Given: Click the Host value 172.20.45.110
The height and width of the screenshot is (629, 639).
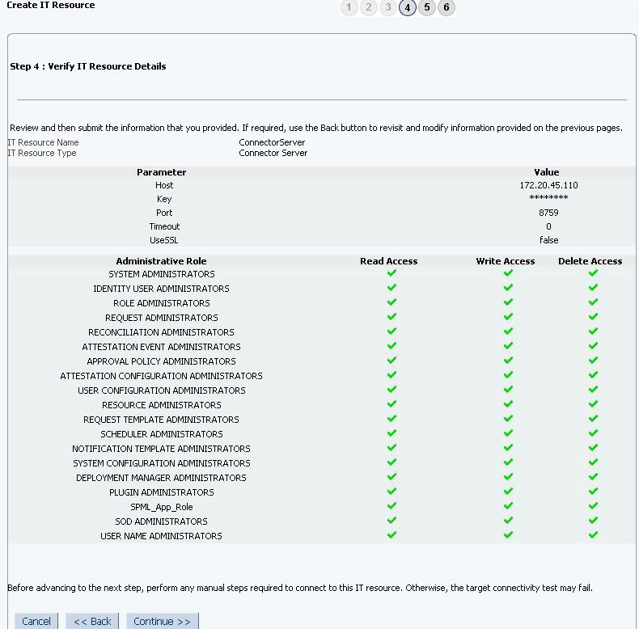Looking at the screenshot, I should pyautogui.click(x=548, y=185).
